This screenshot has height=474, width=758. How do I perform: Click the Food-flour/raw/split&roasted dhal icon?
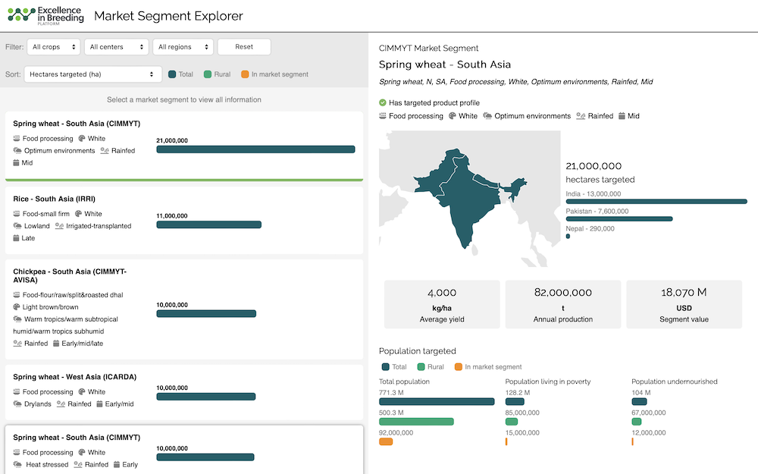point(17,295)
